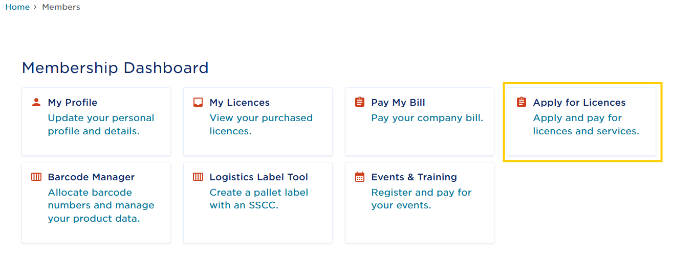Open the Pay My Bill heading

click(398, 103)
